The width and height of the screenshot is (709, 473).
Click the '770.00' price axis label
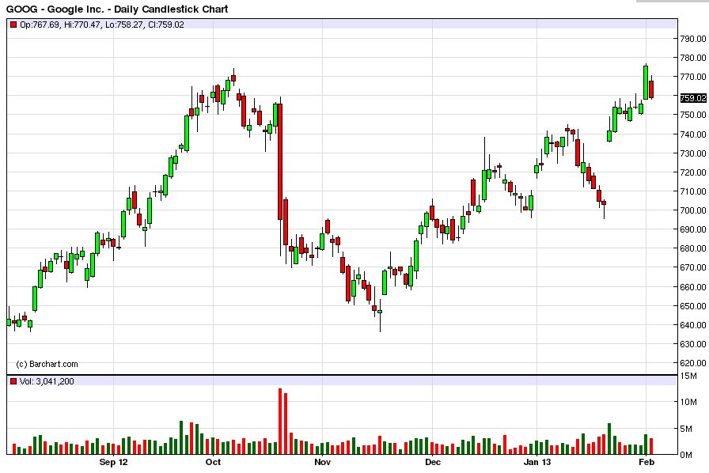pyautogui.click(x=692, y=77)
